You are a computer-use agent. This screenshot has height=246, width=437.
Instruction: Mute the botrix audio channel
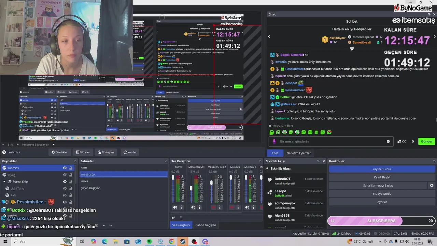175,207
